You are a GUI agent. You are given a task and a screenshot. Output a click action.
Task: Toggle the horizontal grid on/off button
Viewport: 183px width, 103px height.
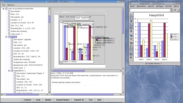click(131, 28)
